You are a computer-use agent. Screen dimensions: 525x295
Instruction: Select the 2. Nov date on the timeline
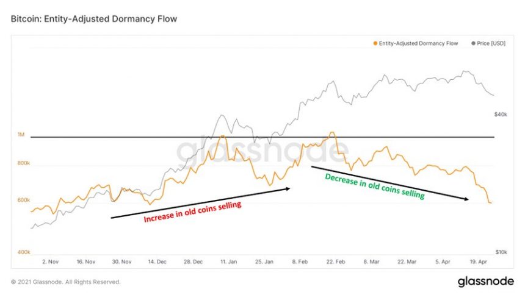(x=51, y=261)
